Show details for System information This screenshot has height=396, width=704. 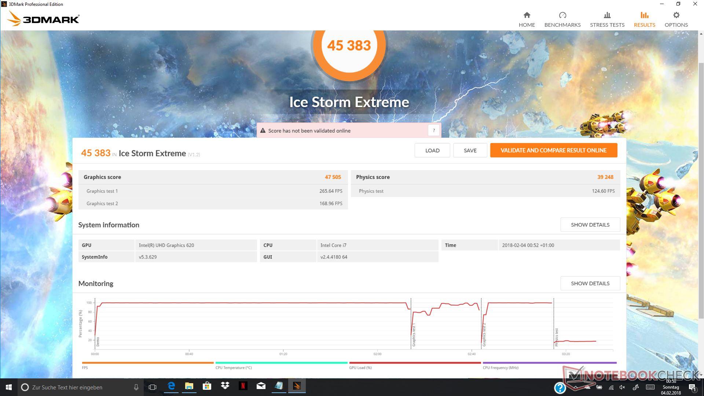pyautogui.click(x=590, y=225)
